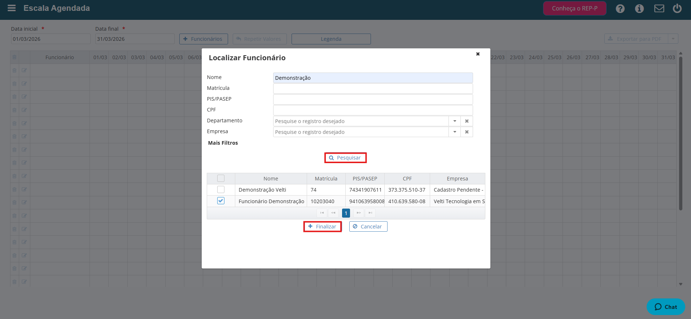Viewport: 691px width, 319px height.
Task: Click the page vertical scrollbar
Action: (681, 134)
